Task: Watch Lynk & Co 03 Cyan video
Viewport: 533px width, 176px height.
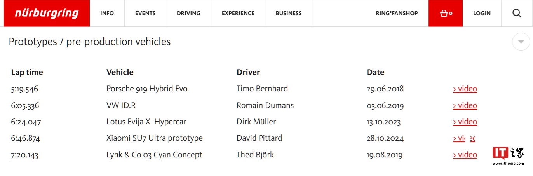Action: pos(465,155)
